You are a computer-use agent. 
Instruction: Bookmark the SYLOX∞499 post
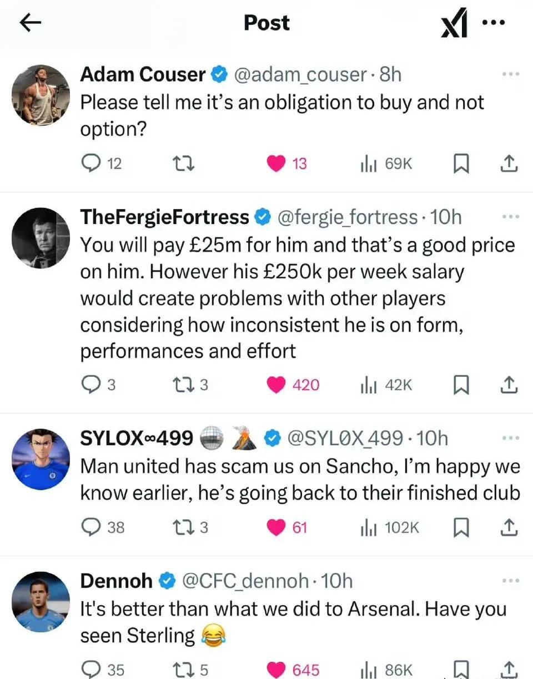click(x=460, y=527)
